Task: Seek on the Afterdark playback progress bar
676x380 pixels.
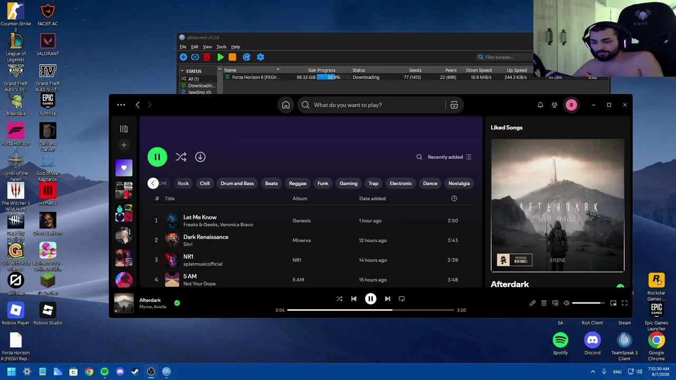Action: pyautogui.click(x=371, y=310)
